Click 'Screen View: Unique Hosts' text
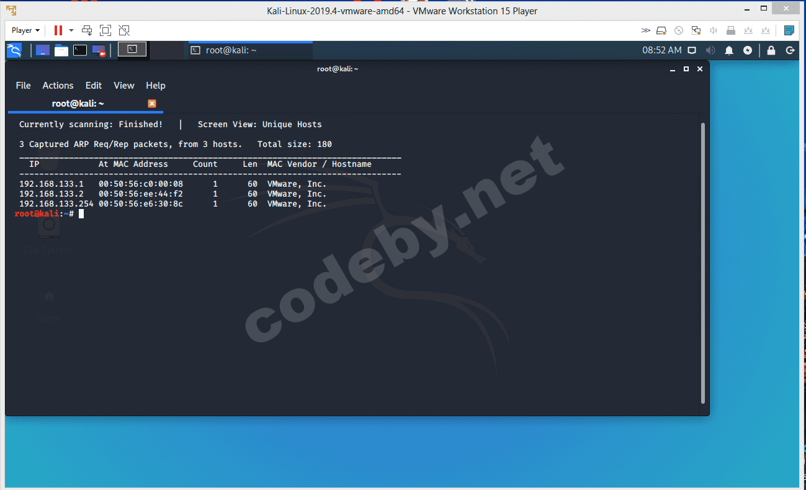806x490 pixels. (260, 125)
